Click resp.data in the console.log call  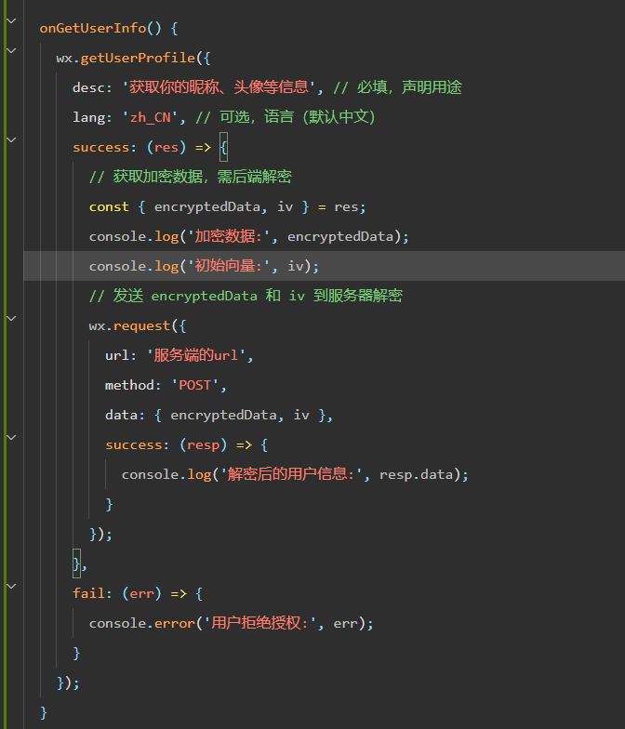[x=417, y=474]
